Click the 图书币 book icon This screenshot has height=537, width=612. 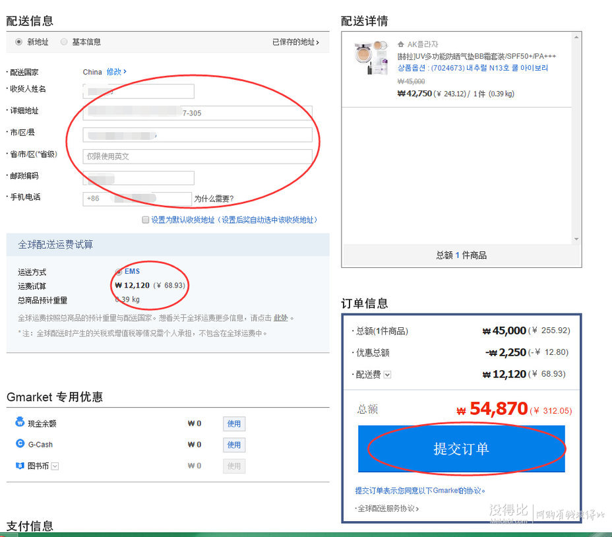(20, 465)
